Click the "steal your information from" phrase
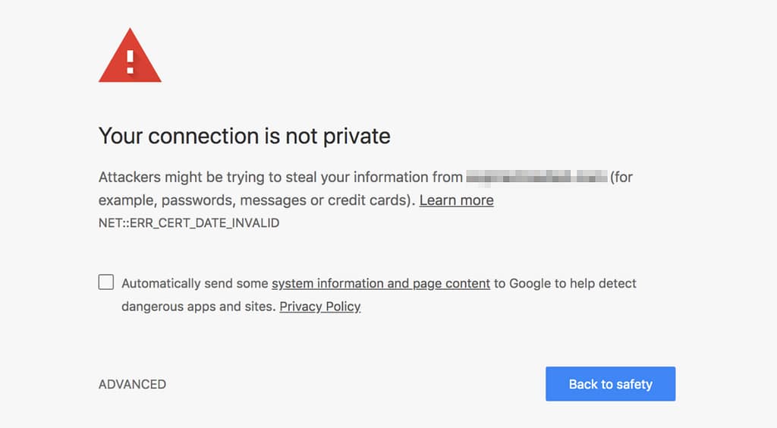Image resolution: width=777 pixels, height=428 pixels. point(373,178)
